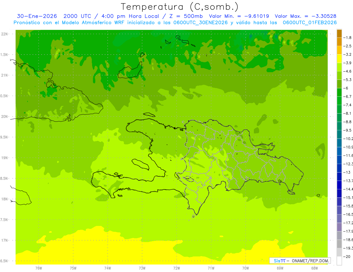The width and height of the screenshot is (353, 272).
Task: Select the date text '30-Ene-2026'
Action: pyautogui.click(x=37, y=16)
